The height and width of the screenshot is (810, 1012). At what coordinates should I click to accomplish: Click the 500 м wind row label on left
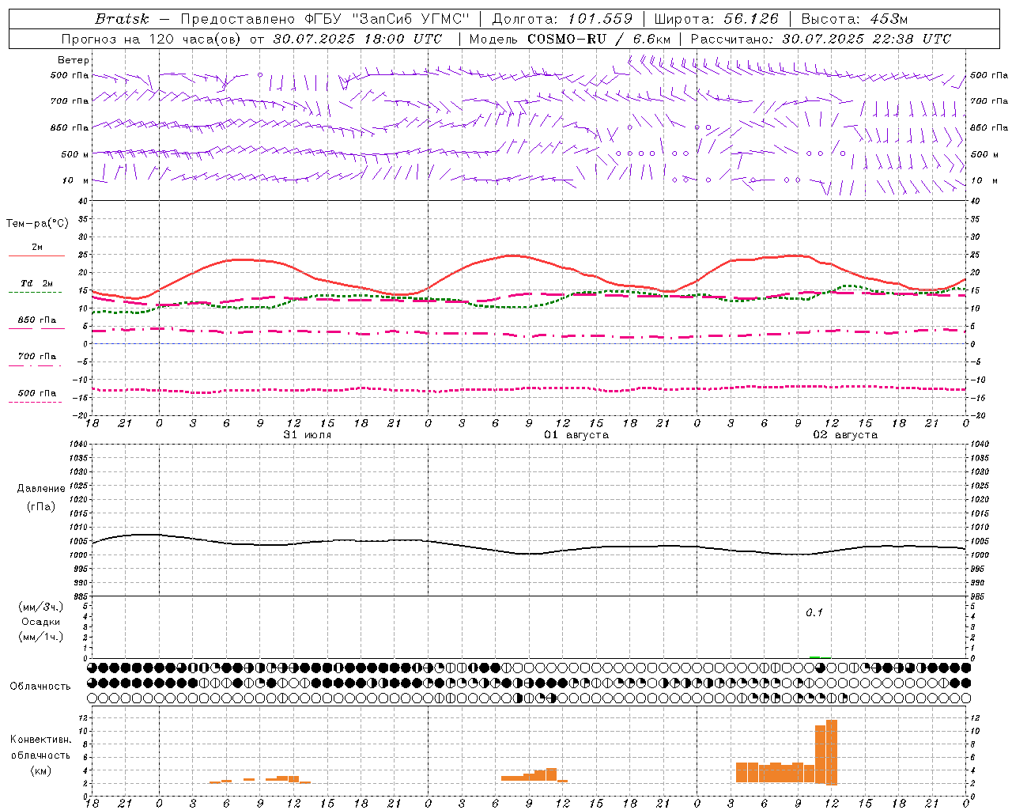(75, 154)
